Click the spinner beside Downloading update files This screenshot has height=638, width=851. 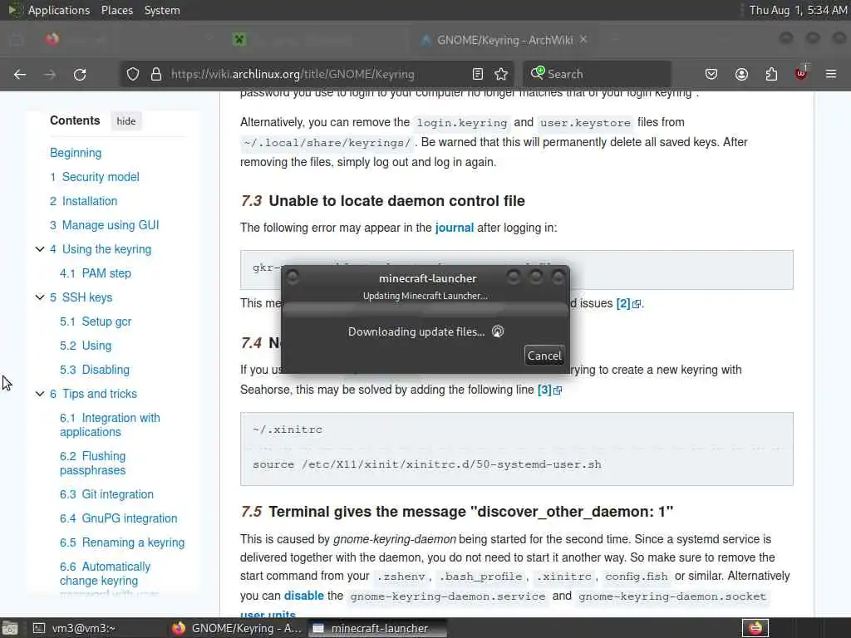[498, 331]
